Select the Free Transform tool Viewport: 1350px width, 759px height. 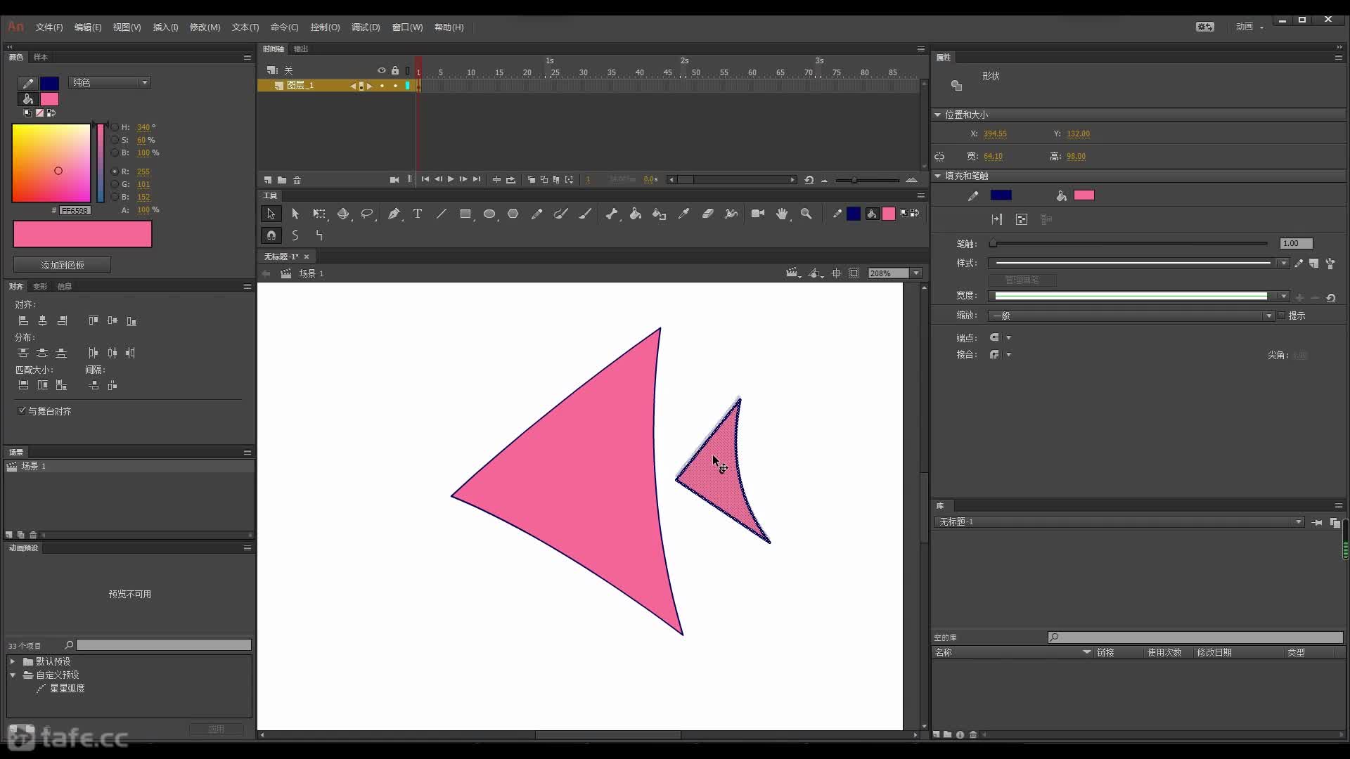pyautogui.click(x=319, y=214)
